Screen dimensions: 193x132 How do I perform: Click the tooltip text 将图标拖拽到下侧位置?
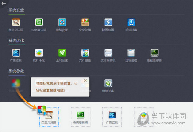(x=53, y=84)
